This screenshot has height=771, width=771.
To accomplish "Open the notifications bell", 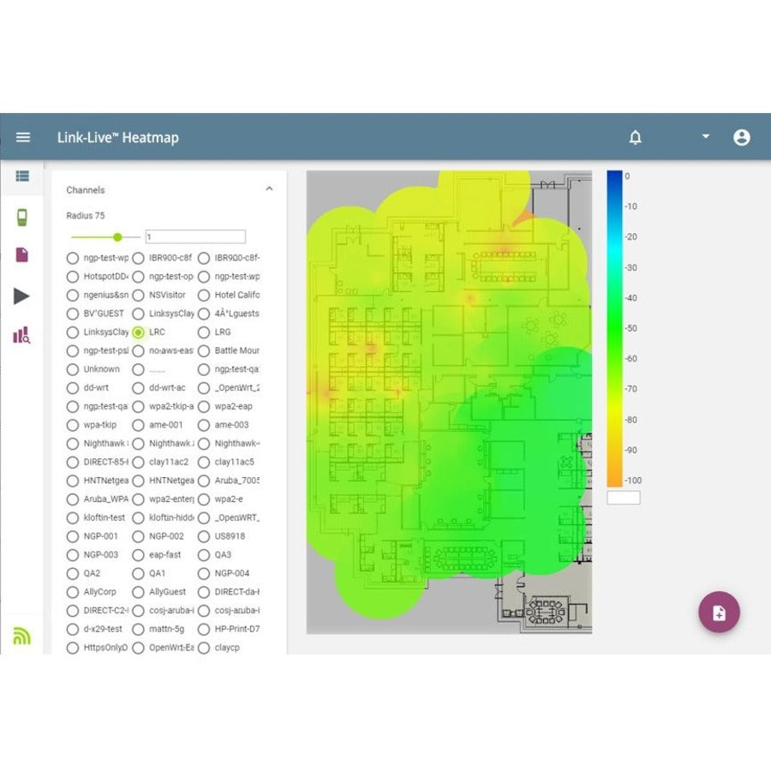I will pos(635,137).
